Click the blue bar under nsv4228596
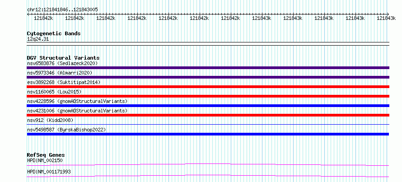The height and width of the screenshot is (182, 402). tap(208, 106)
